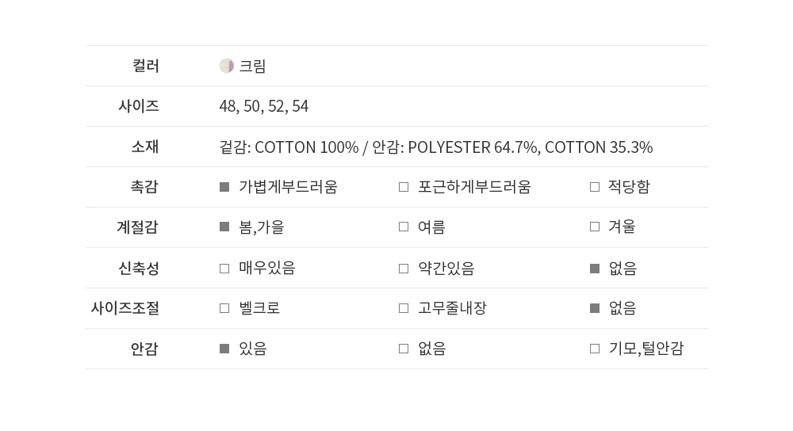
Task: Click the 크림 color name text
Action: tap(252, 67)
